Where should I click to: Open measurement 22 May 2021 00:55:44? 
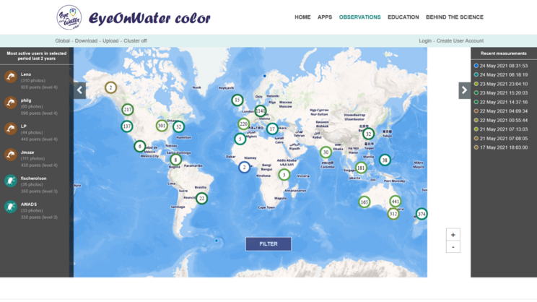point(501,121)
